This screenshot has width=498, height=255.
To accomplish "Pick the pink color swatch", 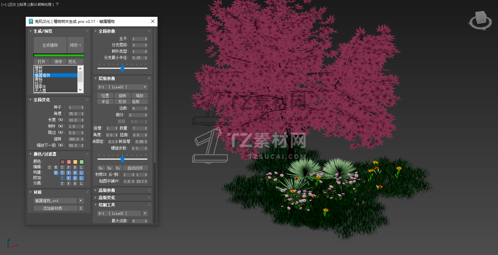I will [x=69, y=162].
